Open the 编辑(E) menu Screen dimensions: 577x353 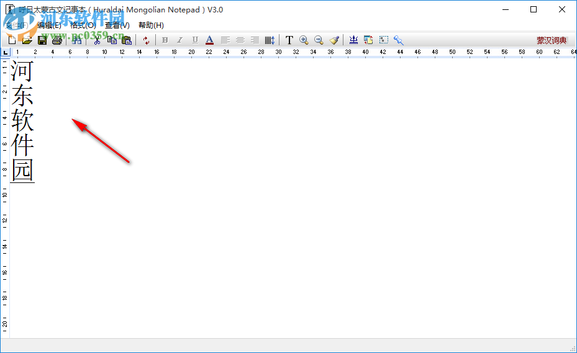[49, 25]
